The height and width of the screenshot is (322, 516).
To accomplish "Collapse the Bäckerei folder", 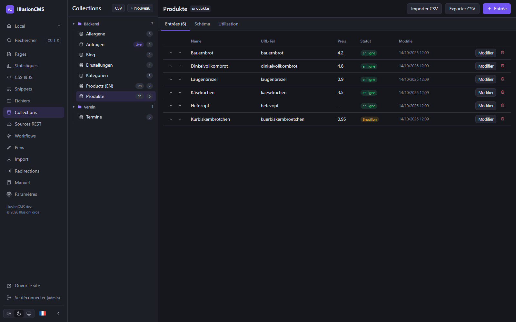I will [x=74, y=24].
